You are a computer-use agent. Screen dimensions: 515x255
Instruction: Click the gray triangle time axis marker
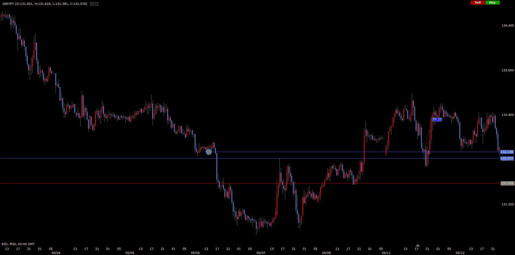tap(418, 245)
